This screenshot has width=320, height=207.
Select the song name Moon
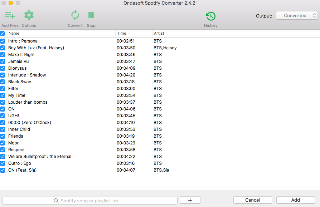[x=14, y=143]
